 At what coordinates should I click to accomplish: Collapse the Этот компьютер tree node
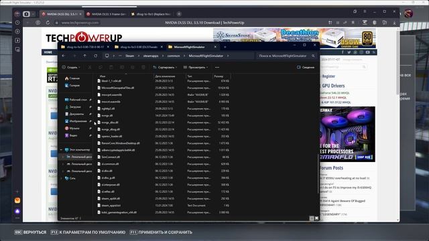coord(61,150)
